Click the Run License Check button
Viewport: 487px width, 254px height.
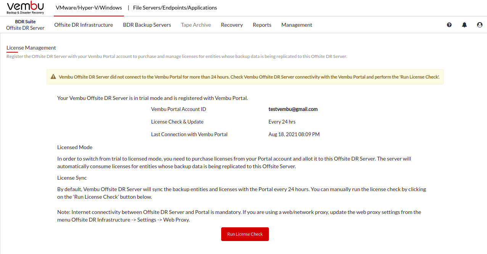[x=245, y=234]
